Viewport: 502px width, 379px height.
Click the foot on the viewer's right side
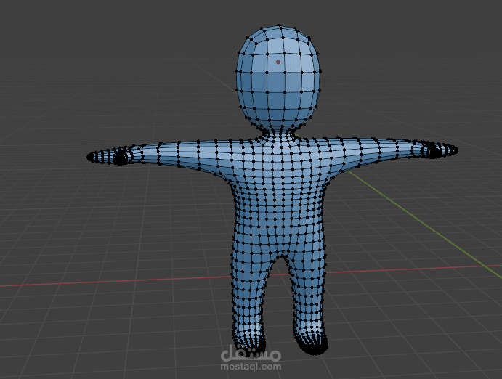pyautogui.click(x=311, y=342)
